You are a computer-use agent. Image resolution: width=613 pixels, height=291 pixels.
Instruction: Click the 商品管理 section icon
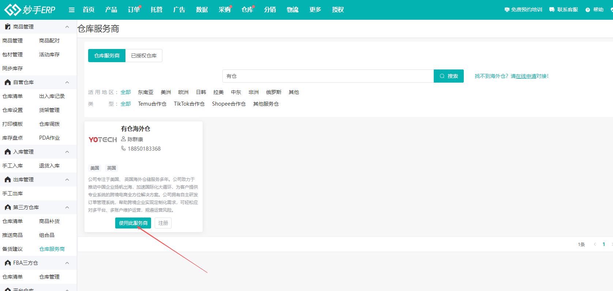(x=8, y=27)
